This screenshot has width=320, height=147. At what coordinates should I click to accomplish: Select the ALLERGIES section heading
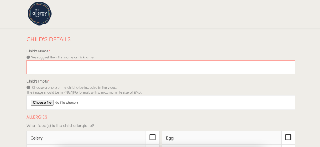tap(37, 117)
